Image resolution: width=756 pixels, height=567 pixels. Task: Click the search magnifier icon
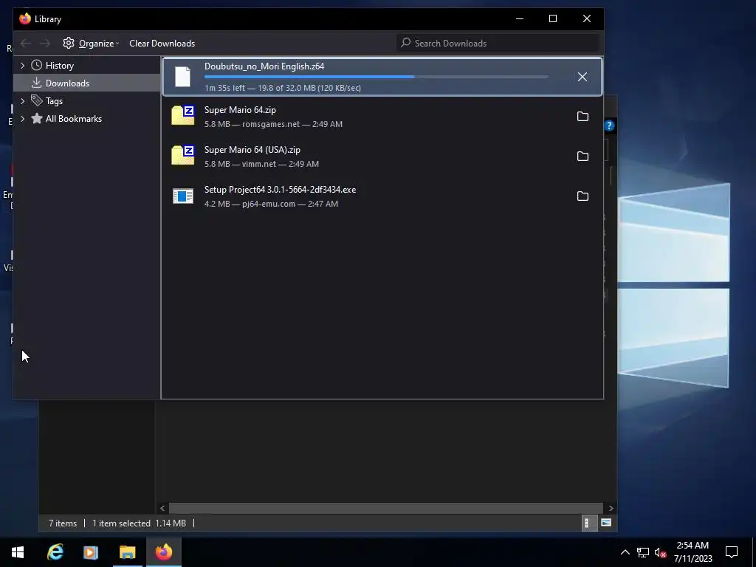(406, 43)
